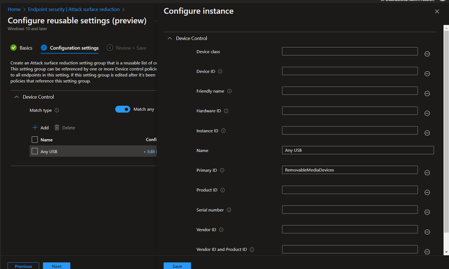This screenshot has height=269, width=449.
Task: Click Edit instance link for Any USB
Action: point(150,152)
